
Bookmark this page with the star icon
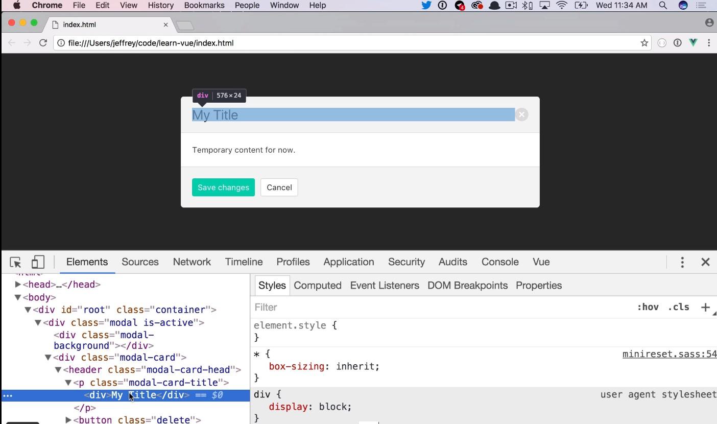click(644, 43)
